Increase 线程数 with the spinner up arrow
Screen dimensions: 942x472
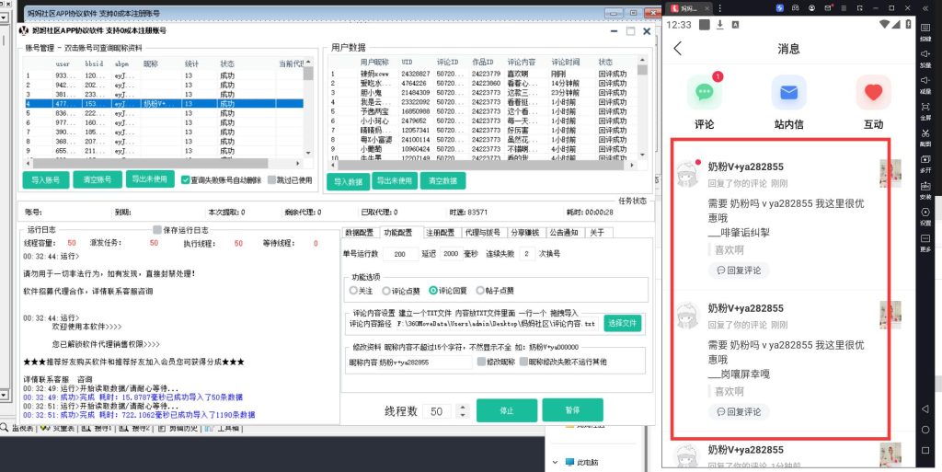[x=463, y=406]
